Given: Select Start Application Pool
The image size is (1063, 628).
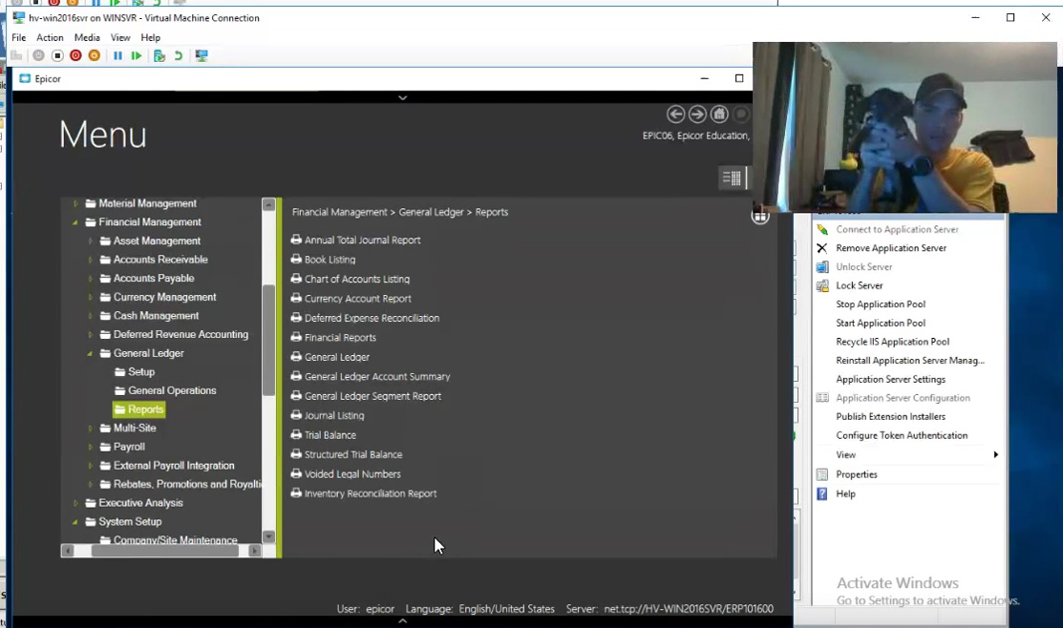Looking at the screenshot, I should click(880, 324).
